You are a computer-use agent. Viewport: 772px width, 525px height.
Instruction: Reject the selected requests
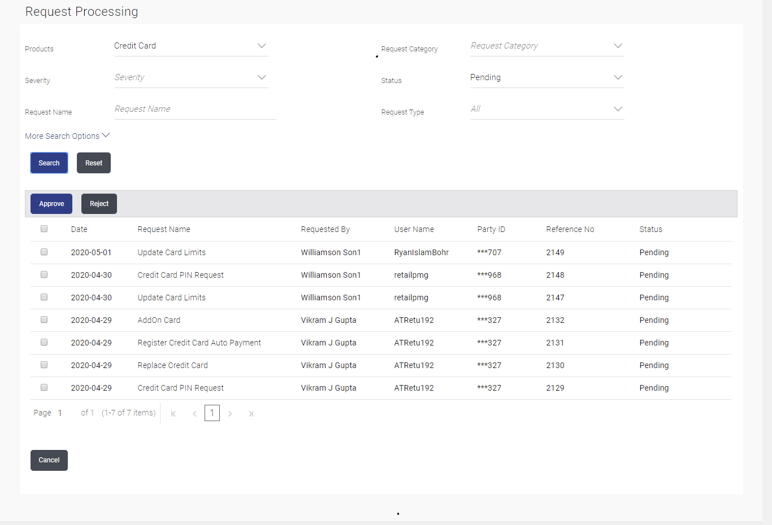[x=99, y=203]
